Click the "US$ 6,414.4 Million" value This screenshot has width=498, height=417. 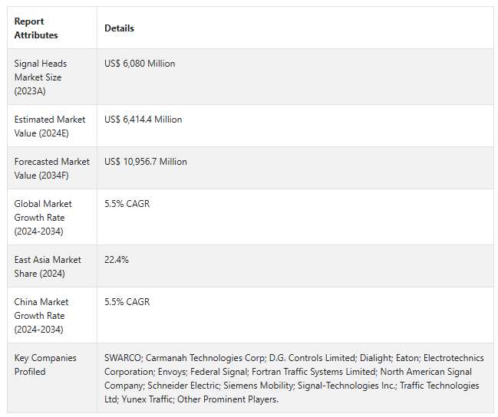[x=143, y=120]
